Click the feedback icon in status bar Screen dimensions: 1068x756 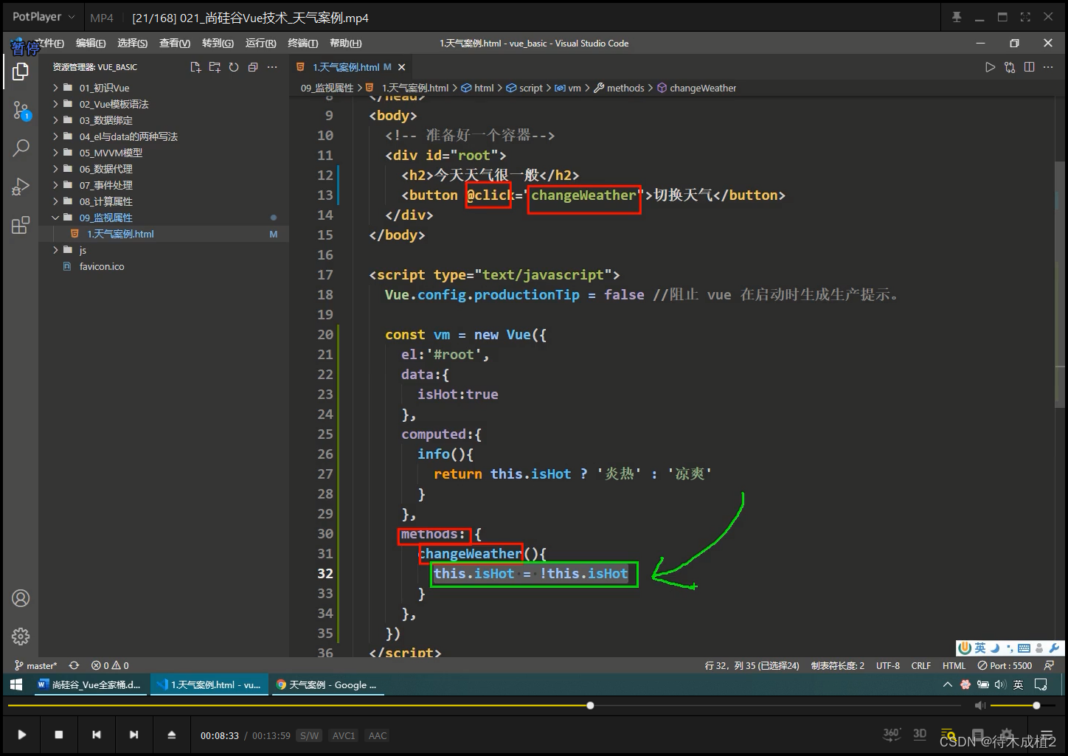click(x=1049, y=665)
